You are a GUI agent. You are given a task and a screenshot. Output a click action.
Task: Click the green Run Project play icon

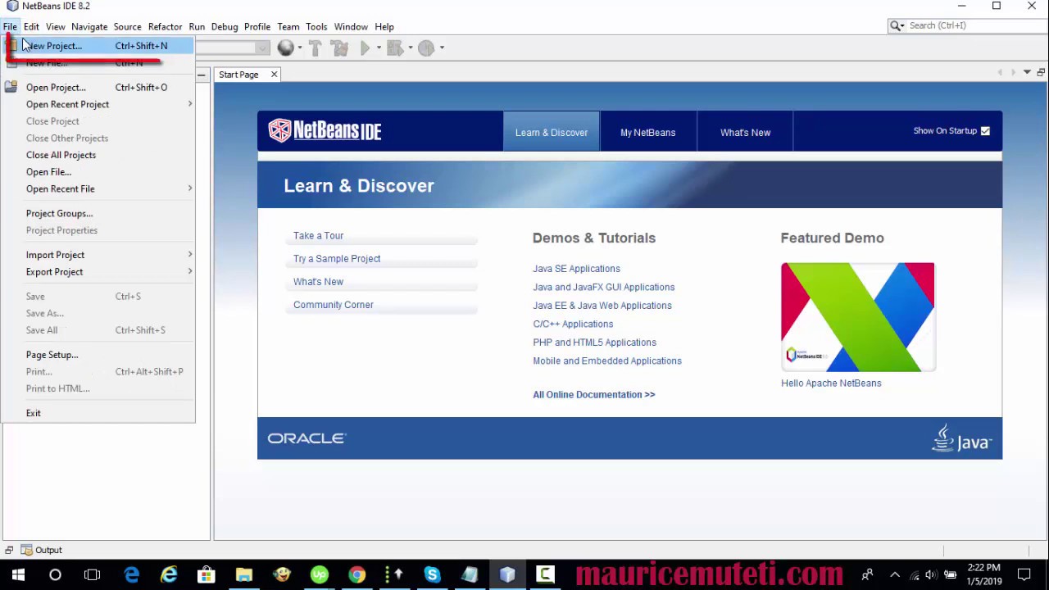366,48
